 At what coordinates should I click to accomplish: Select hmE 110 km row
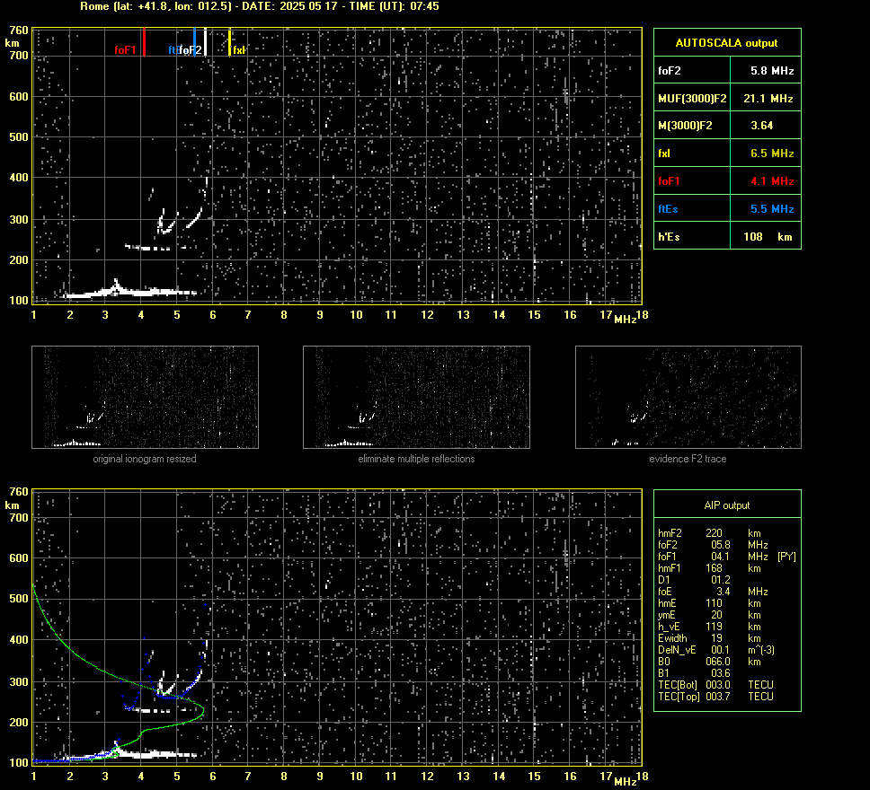click(710, 602)
